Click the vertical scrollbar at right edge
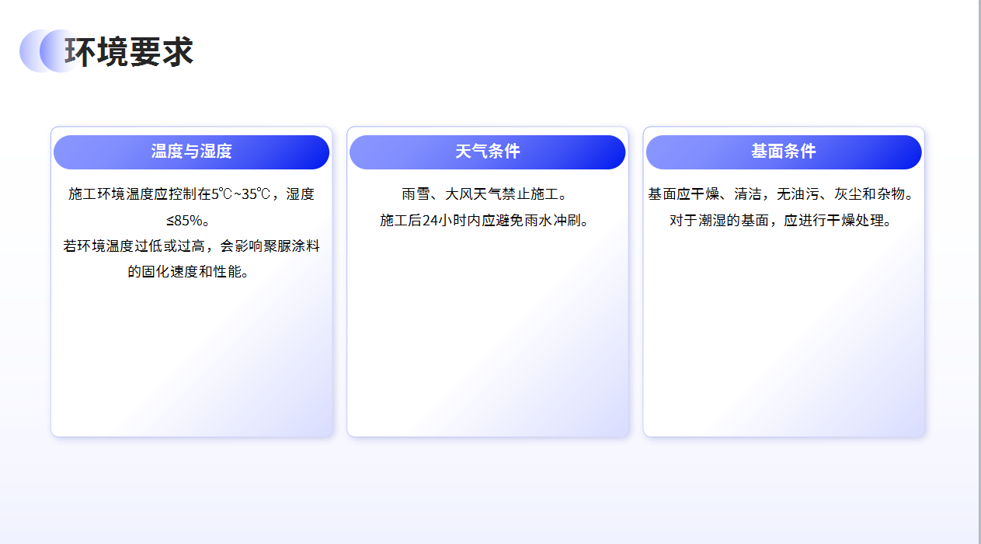Image resolution: width=981 pixels, height=544 pixels. [979, 272]
